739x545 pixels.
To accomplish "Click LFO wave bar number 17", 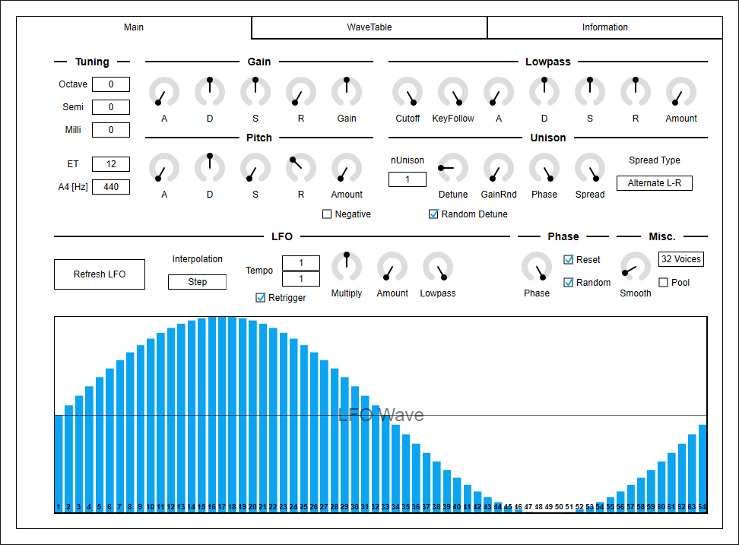I will pyautogui.click(x=221, y=414).
